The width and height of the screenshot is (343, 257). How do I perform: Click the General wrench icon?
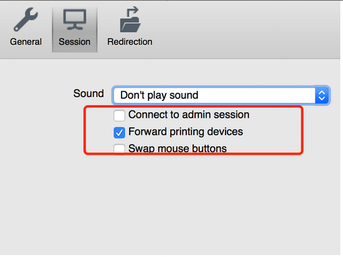tap(26, 20)
